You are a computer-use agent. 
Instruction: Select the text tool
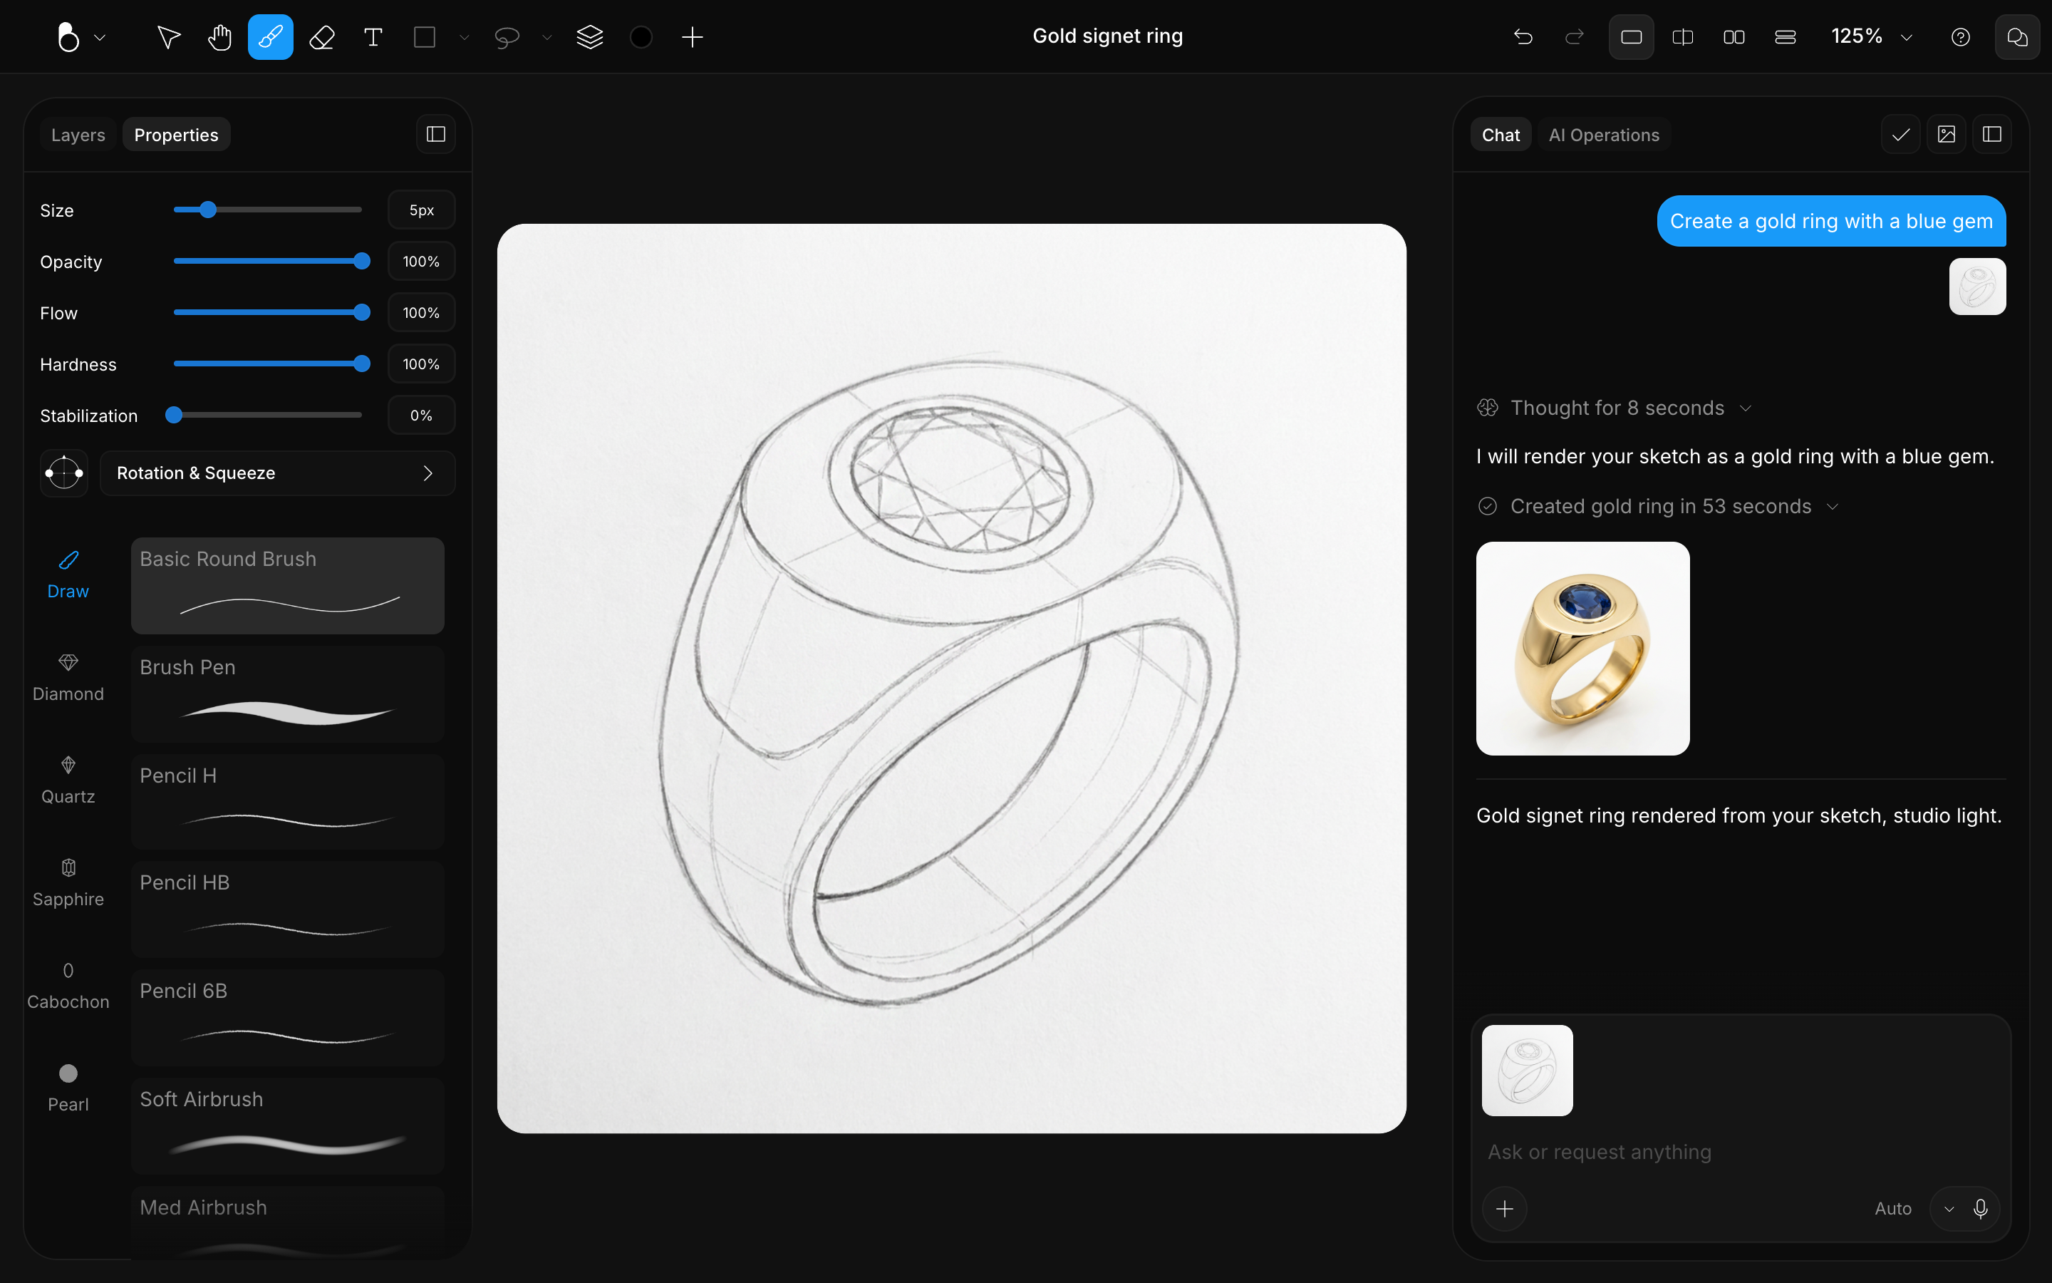coord(373,36)
